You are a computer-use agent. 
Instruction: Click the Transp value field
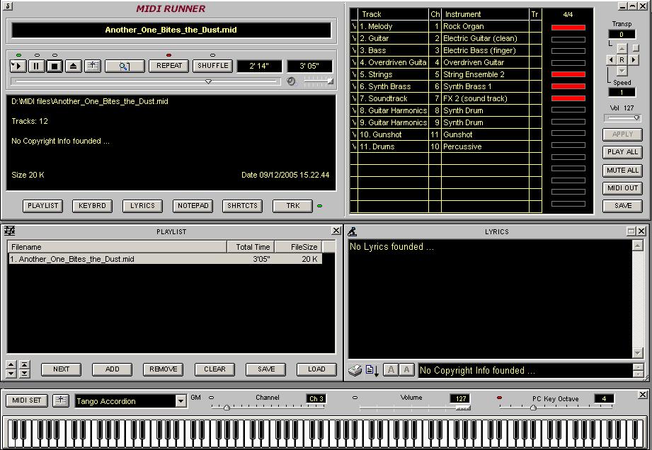click(x=622, y=35)
